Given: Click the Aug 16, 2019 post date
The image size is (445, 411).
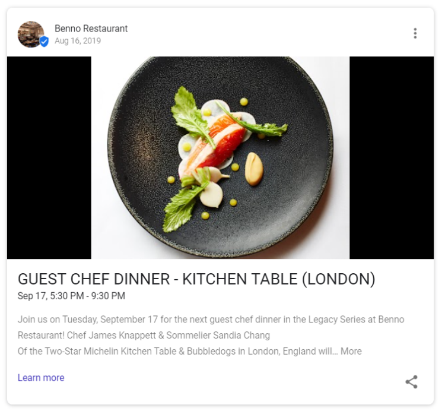Looking at the screenshot, I should [x=78, y=40].
